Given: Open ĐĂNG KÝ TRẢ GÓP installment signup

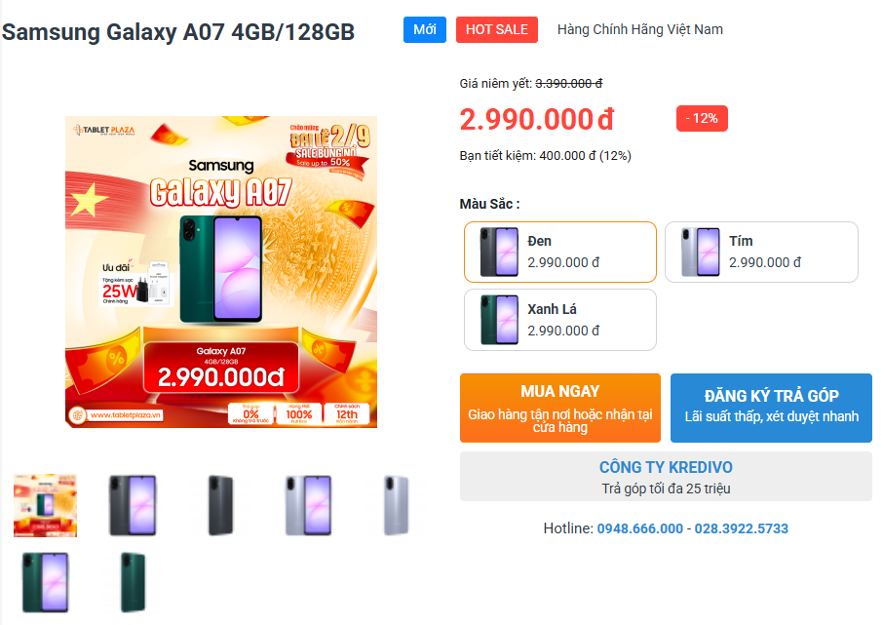Looking at the screenshot, I should 771,408.
